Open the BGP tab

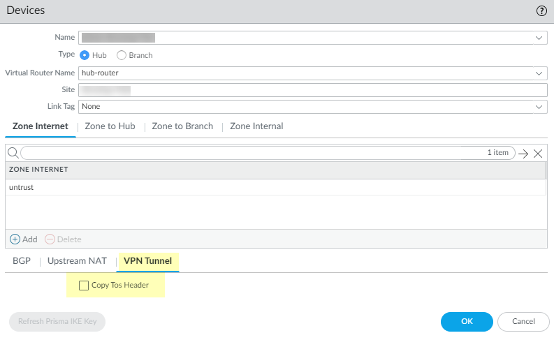pyautogui.click(x=22, y=261)
